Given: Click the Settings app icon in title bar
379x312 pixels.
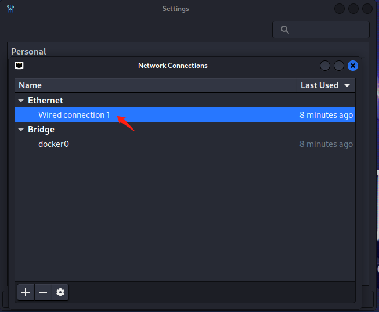Looking at the screenshot, I should coord(10,9).
